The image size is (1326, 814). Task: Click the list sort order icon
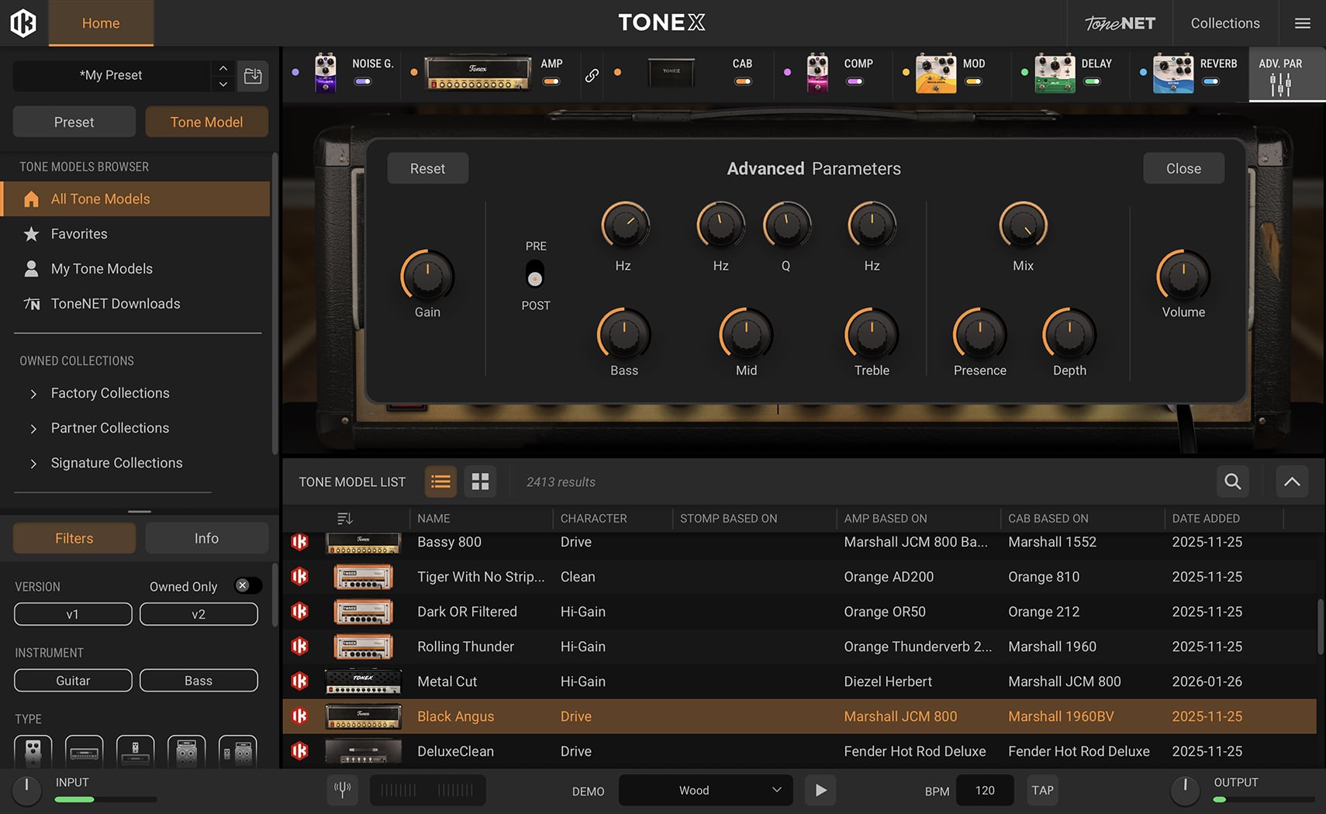point(345,518)
